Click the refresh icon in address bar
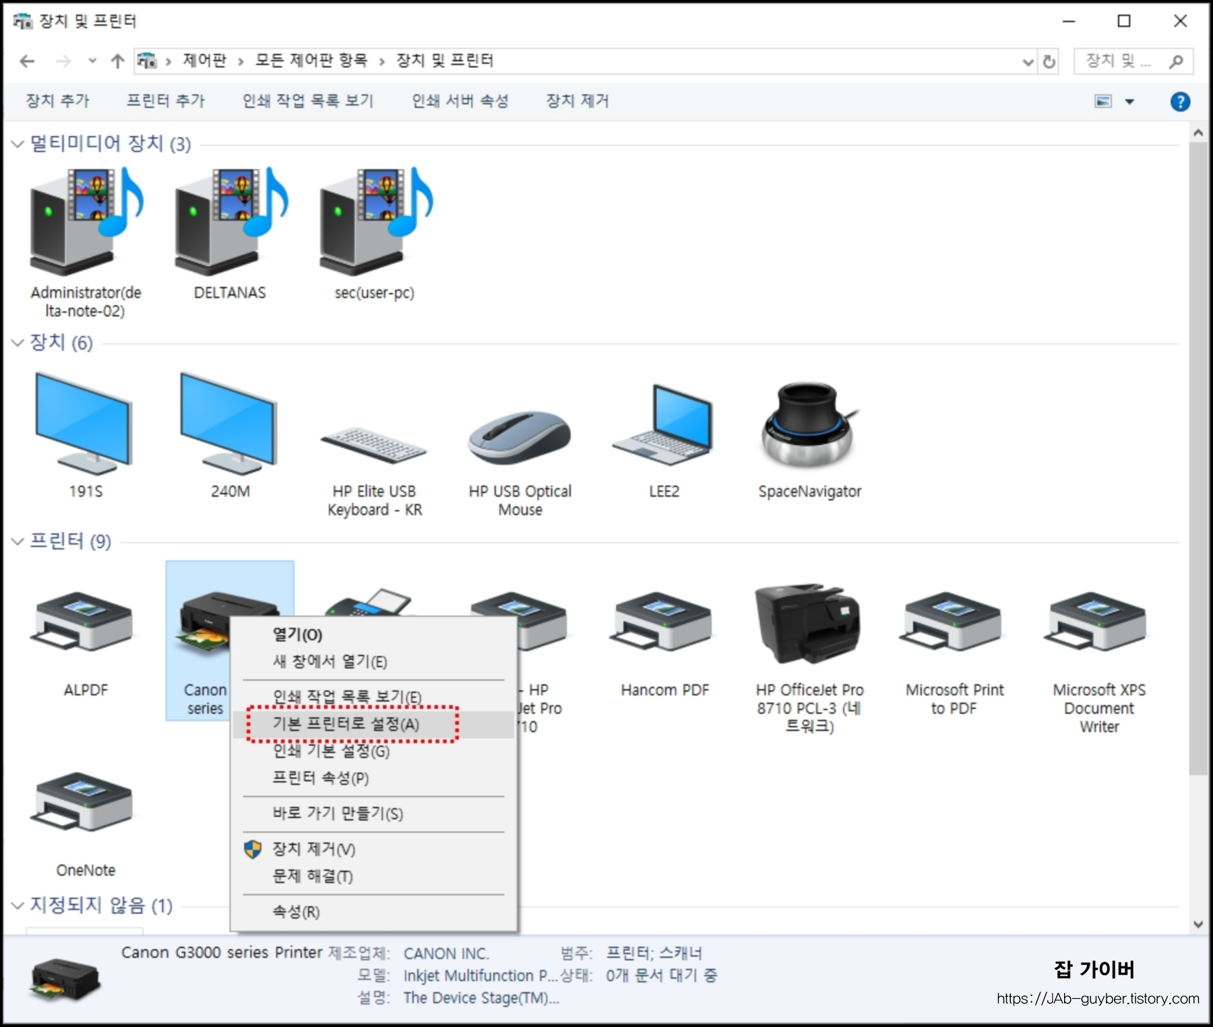1213x1027 pixels. pos(1049,62)
